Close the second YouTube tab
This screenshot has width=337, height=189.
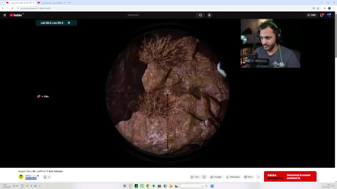(65, 3)
